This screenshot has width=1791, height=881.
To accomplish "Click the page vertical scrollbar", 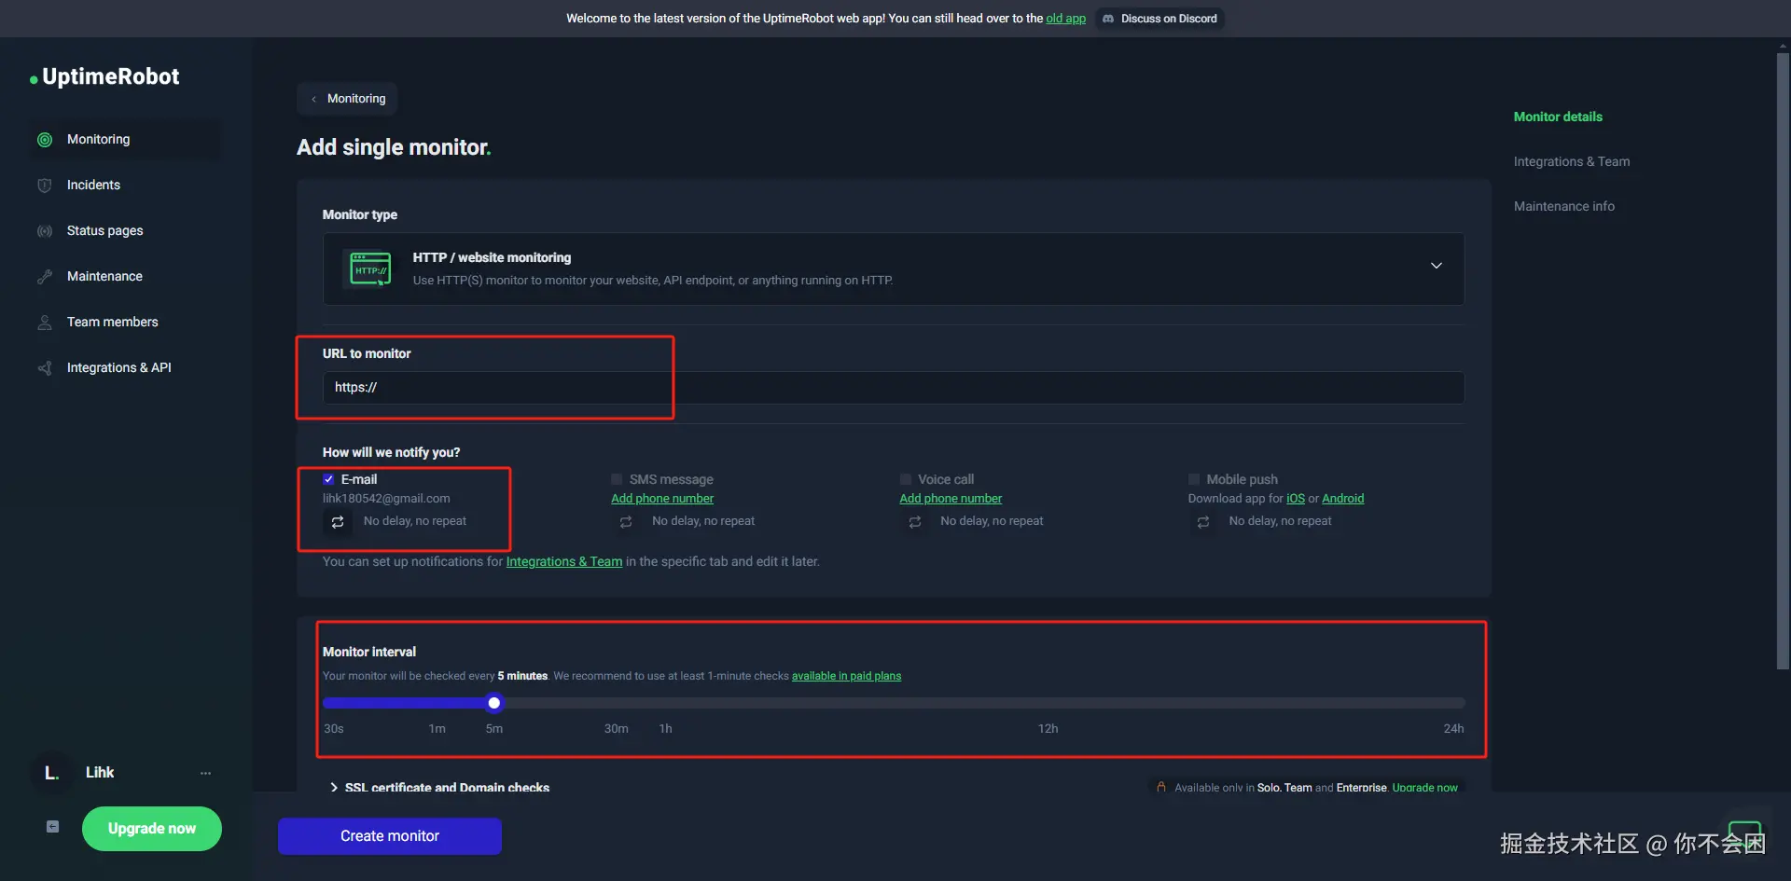I will pyautogui.click(x=1783, y=362).
